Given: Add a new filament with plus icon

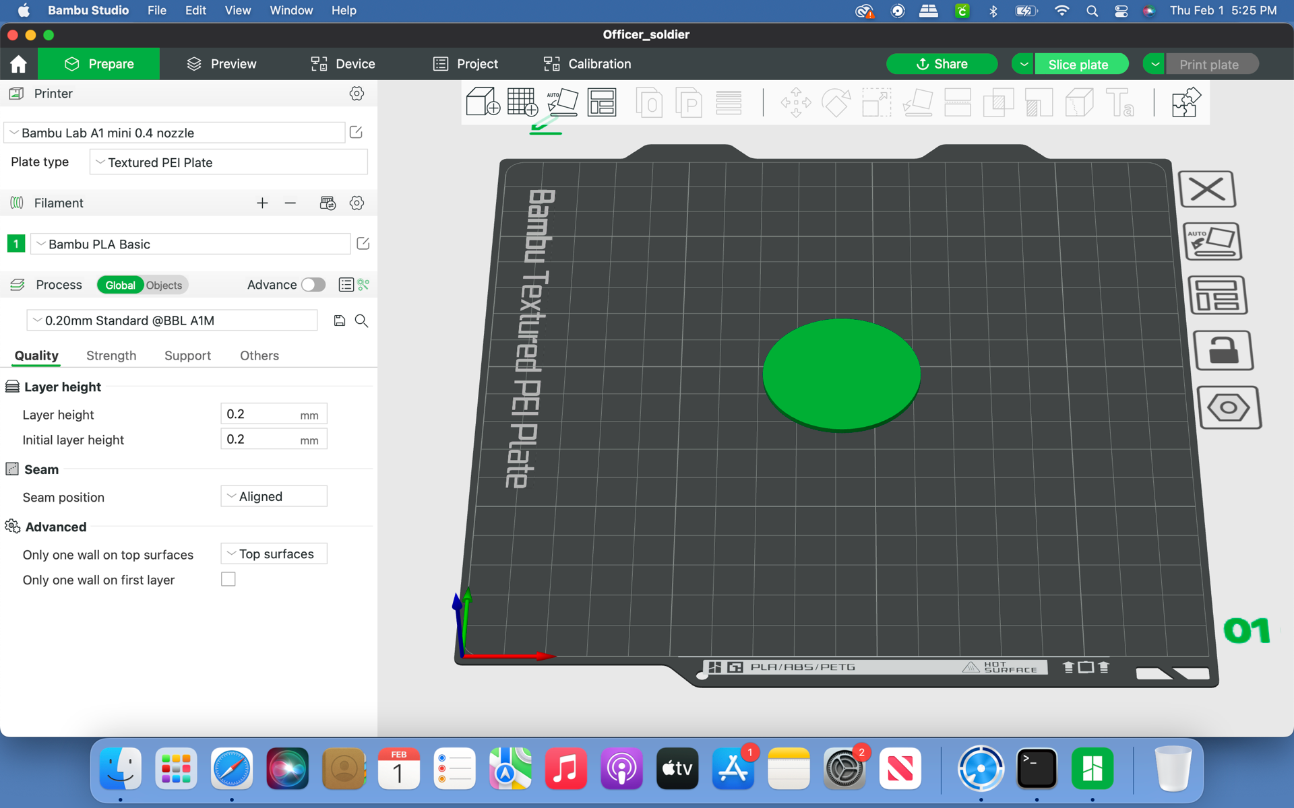Looking at the screenshot, I should 262,203.
